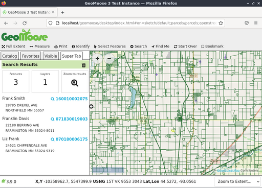Activate the Measure tool
Viewport: 262px width, 188px height.
(39, 46)
